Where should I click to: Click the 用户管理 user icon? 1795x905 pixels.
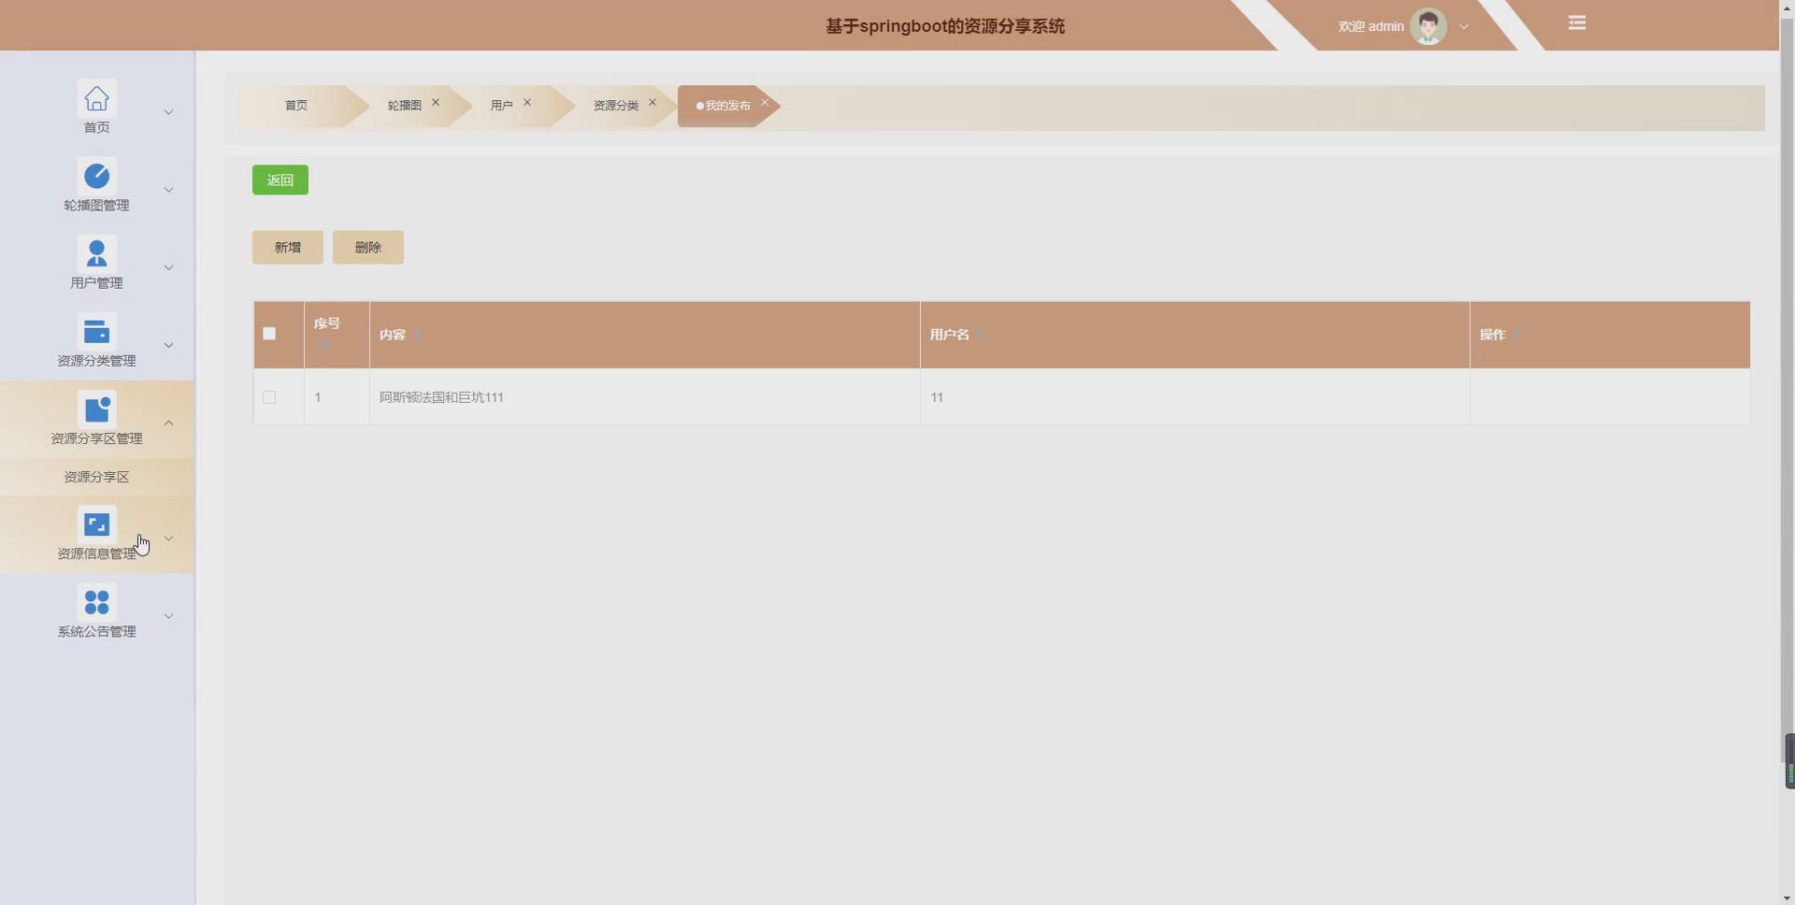pos(96,252)
